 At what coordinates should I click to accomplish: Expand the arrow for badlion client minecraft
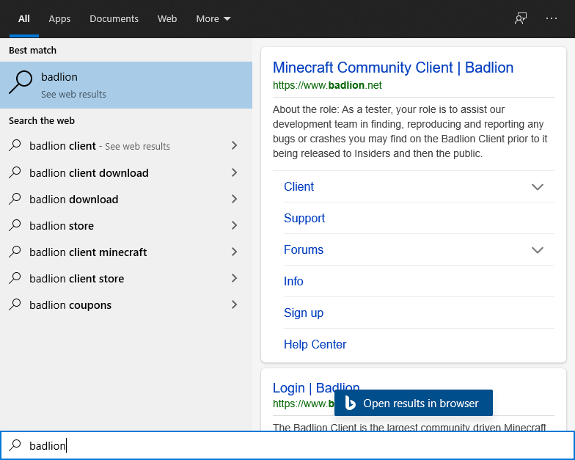click(x=235, y=252)
